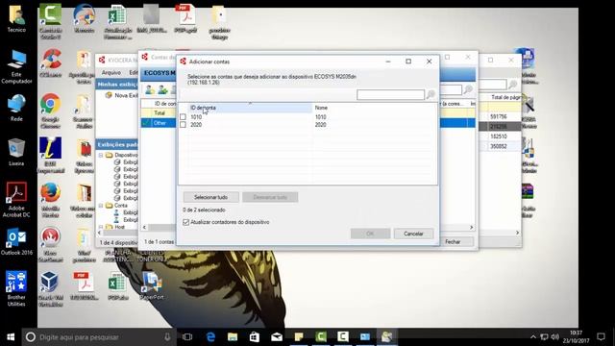The height and width of the screenshot is (346, 615).
Task: Click the taskbar search box
Action: tap(100, 337)
